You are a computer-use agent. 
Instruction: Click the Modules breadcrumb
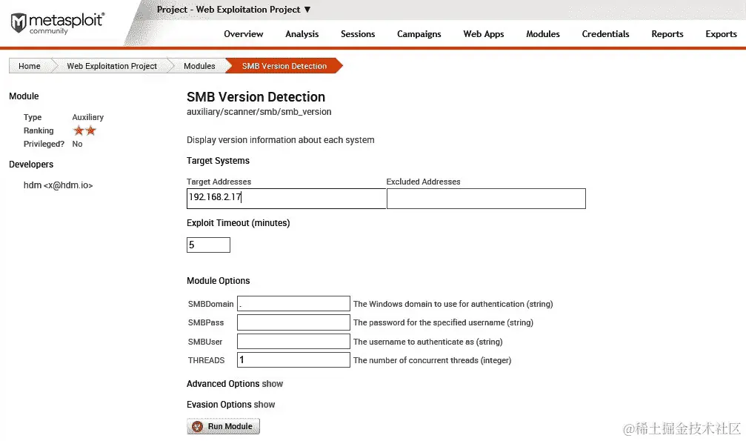199,66
